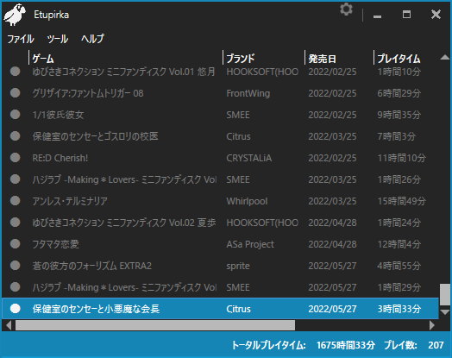Click brand CRYSTALiA cell
452x358 pixels.
click(x=249, y=158)
